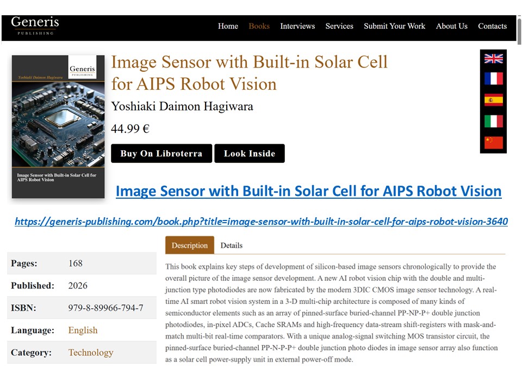Viewport: 522px width, 392px height.
Task: Switch language to English via UK flag
Action: (493, 59)
